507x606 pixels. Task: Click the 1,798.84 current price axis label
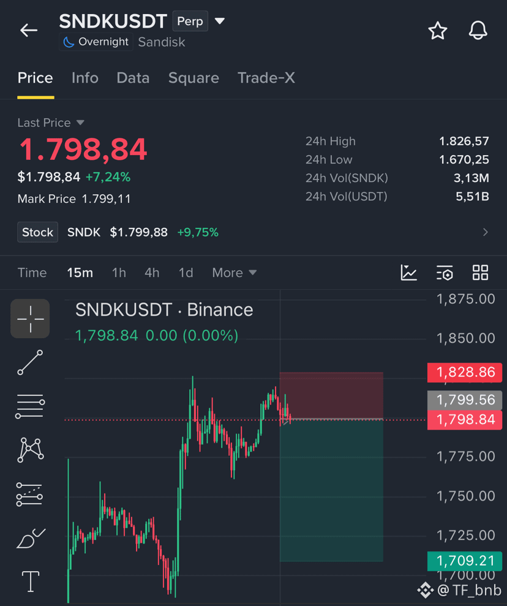(x=465, y=420)
